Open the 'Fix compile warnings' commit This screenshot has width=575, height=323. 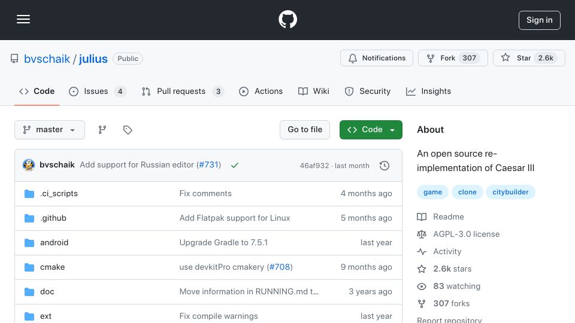pyautogui.click(x=219, y=316)
